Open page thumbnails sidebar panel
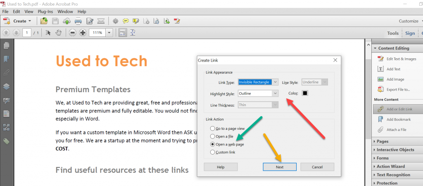Image resolution: width=423 pixels, height=186 pixels. pos(7,45)
